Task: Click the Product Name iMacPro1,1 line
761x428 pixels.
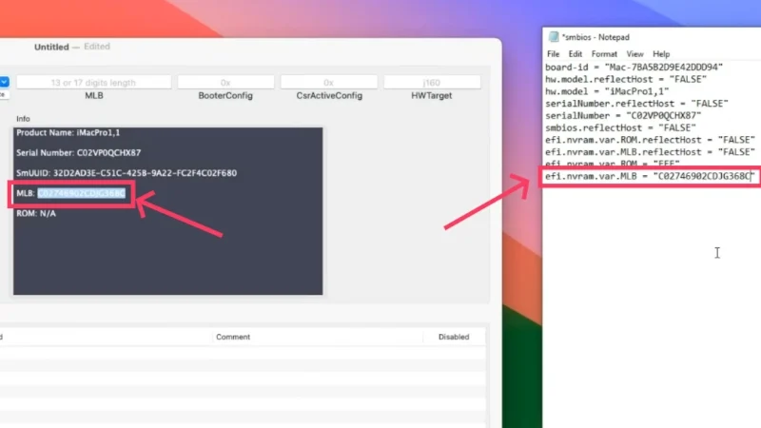Action: click(68, 132)
